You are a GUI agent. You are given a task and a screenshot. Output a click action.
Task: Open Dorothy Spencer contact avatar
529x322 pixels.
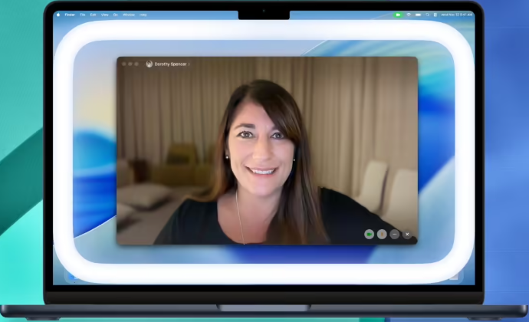coord(149,64)
